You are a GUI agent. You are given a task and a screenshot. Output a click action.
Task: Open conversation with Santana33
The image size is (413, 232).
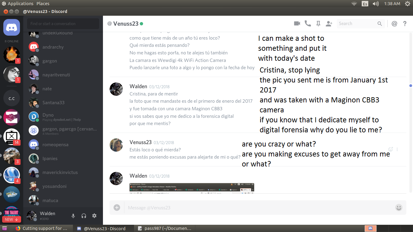pos(63,102)
